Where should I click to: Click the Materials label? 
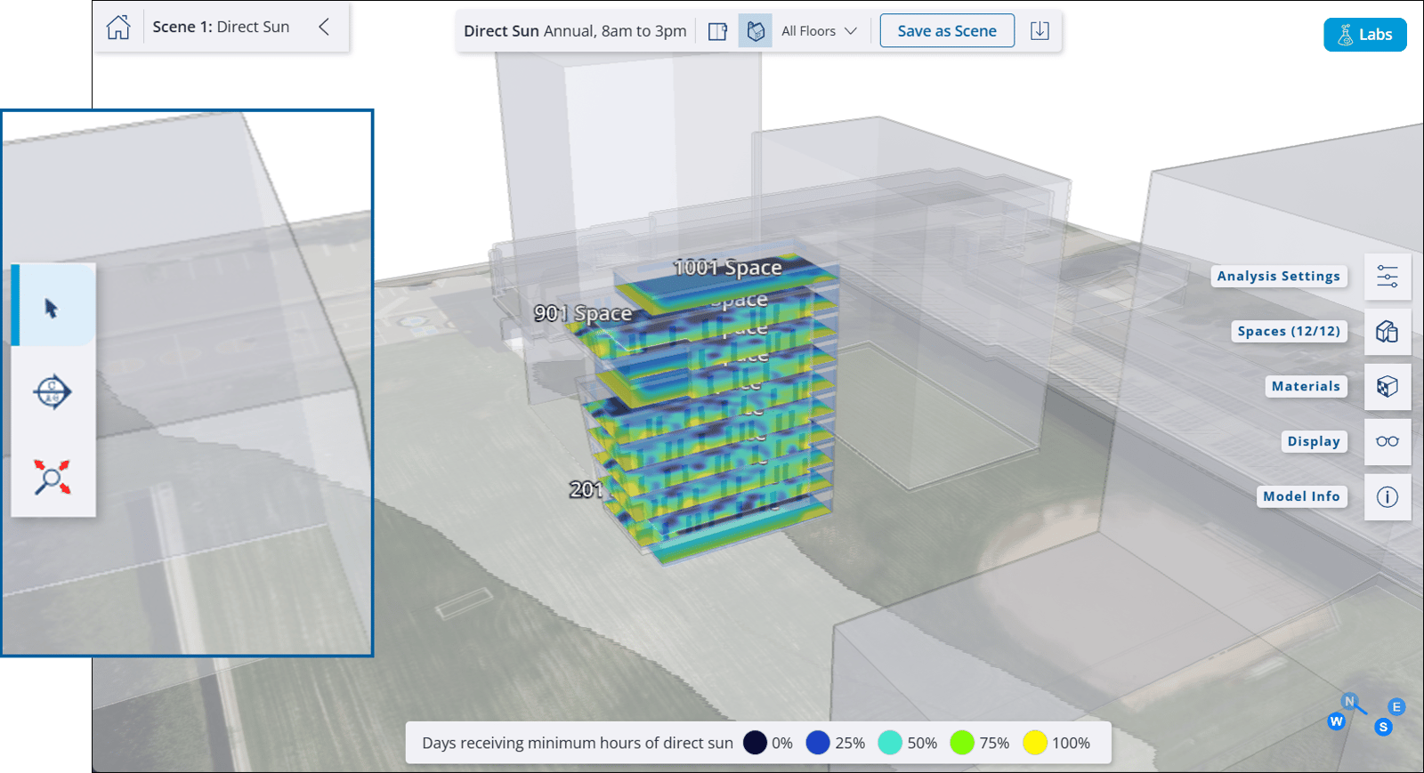[x=1306, y=387]
